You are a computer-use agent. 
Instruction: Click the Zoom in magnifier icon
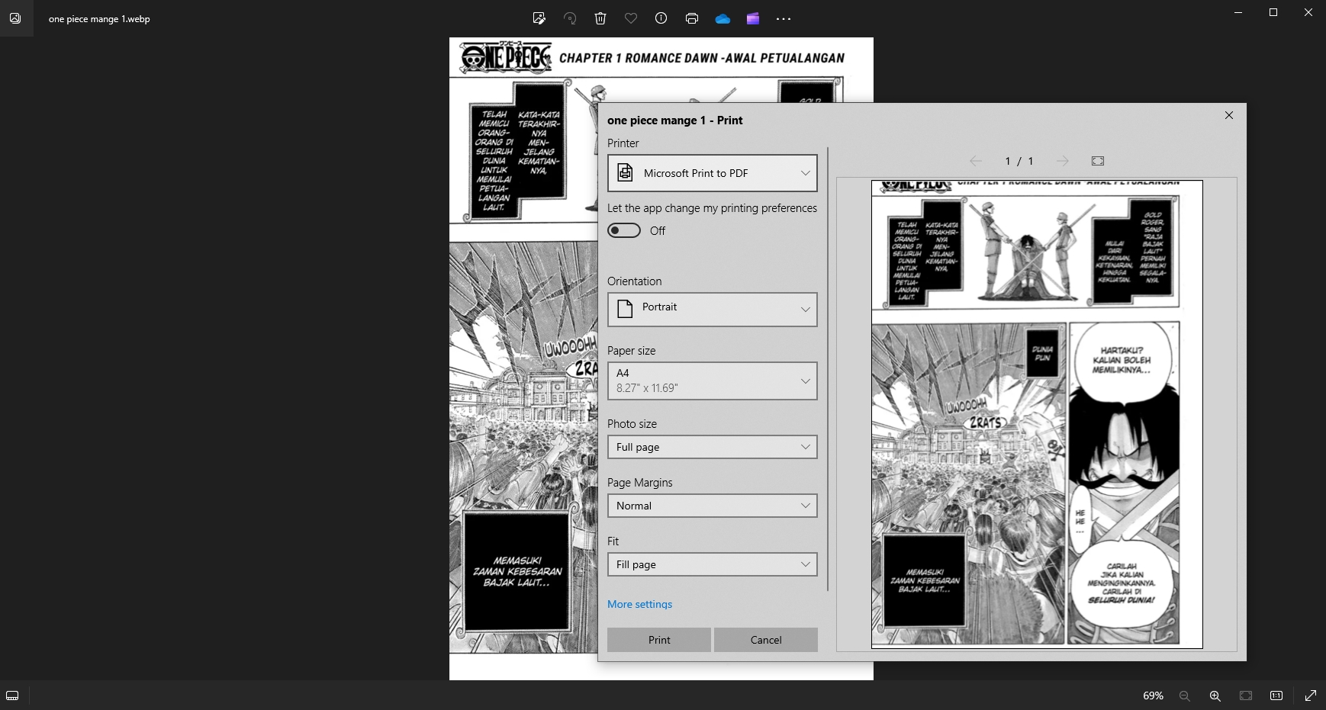1215,696
